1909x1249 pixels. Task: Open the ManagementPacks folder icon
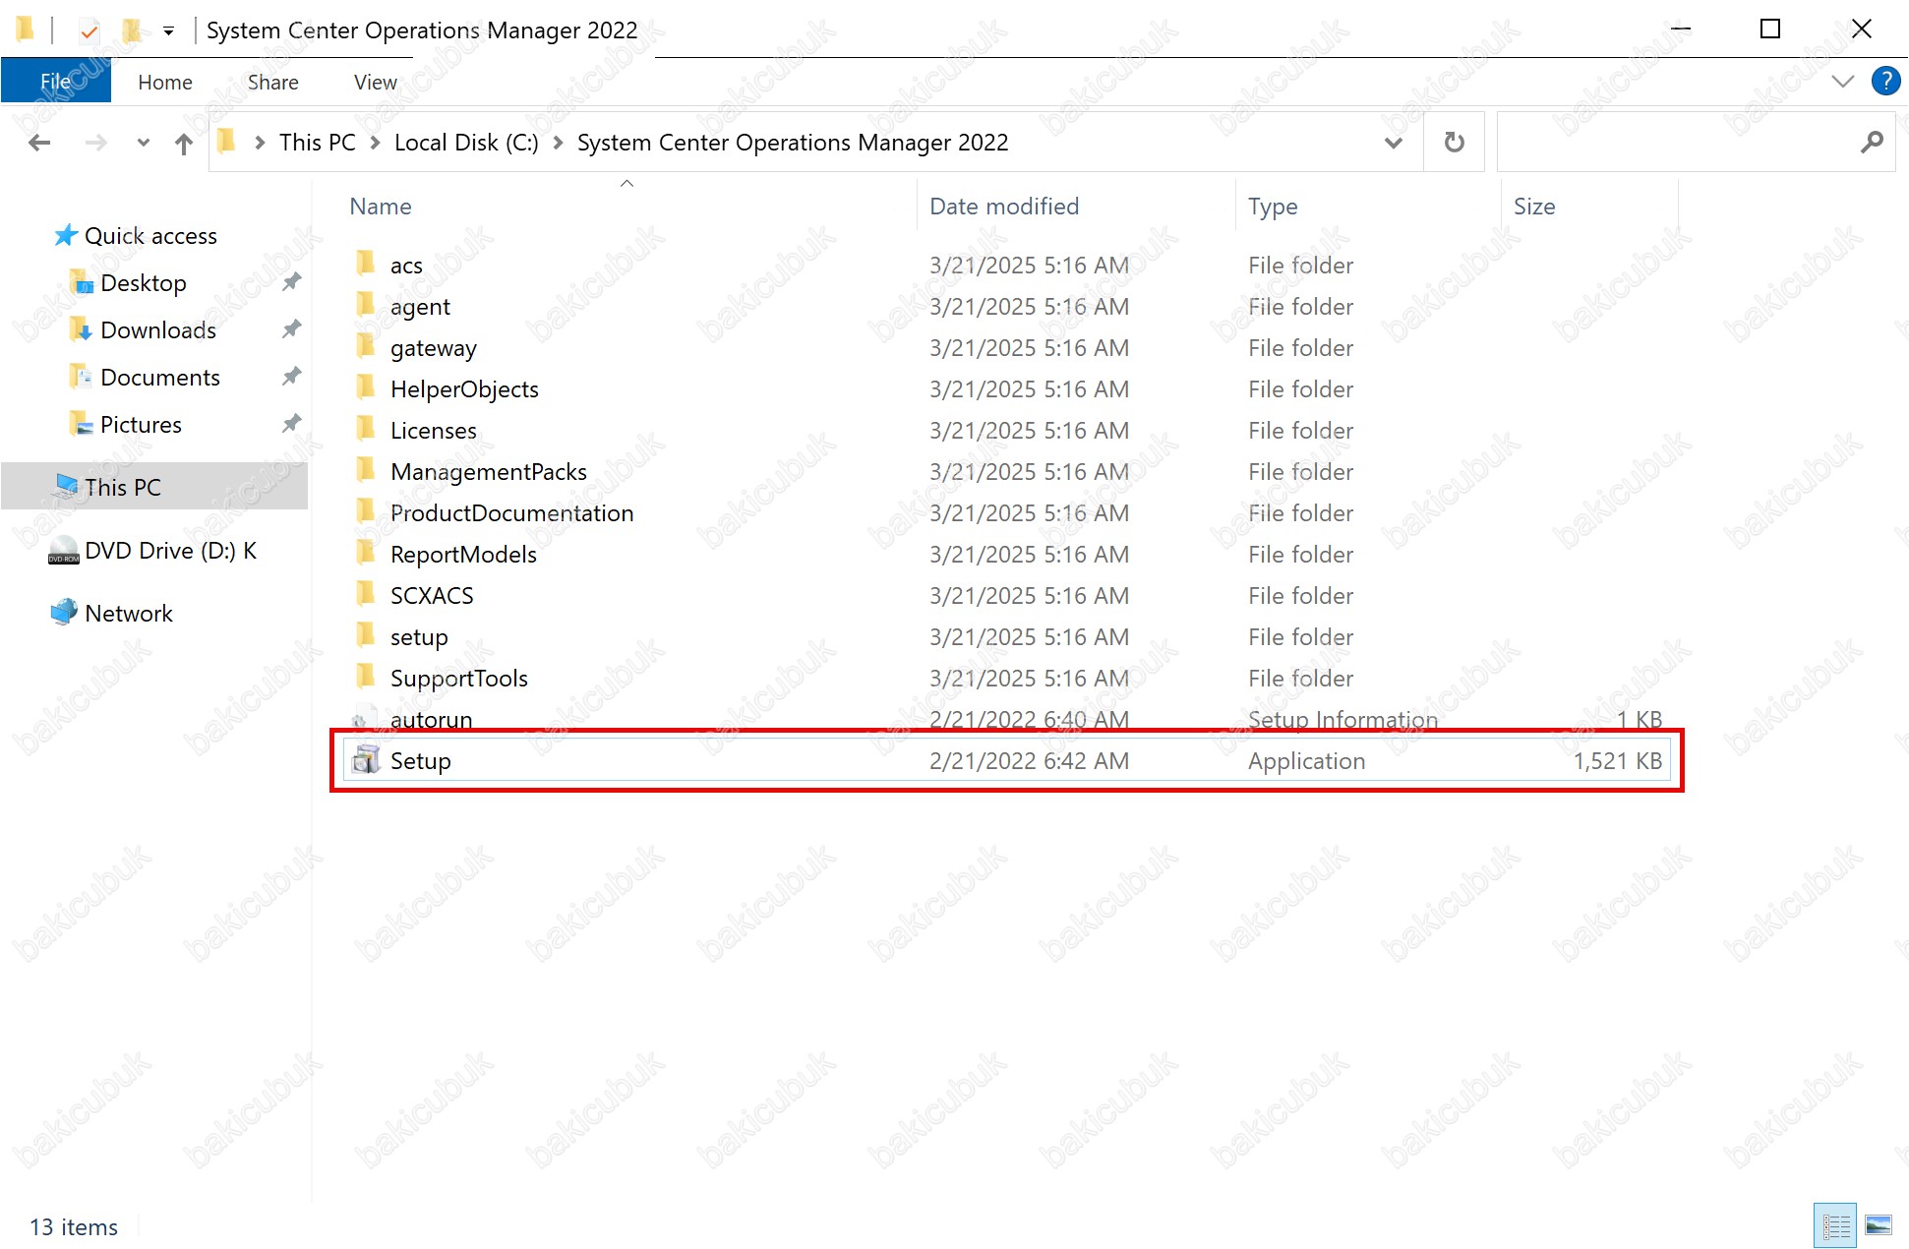366,470
